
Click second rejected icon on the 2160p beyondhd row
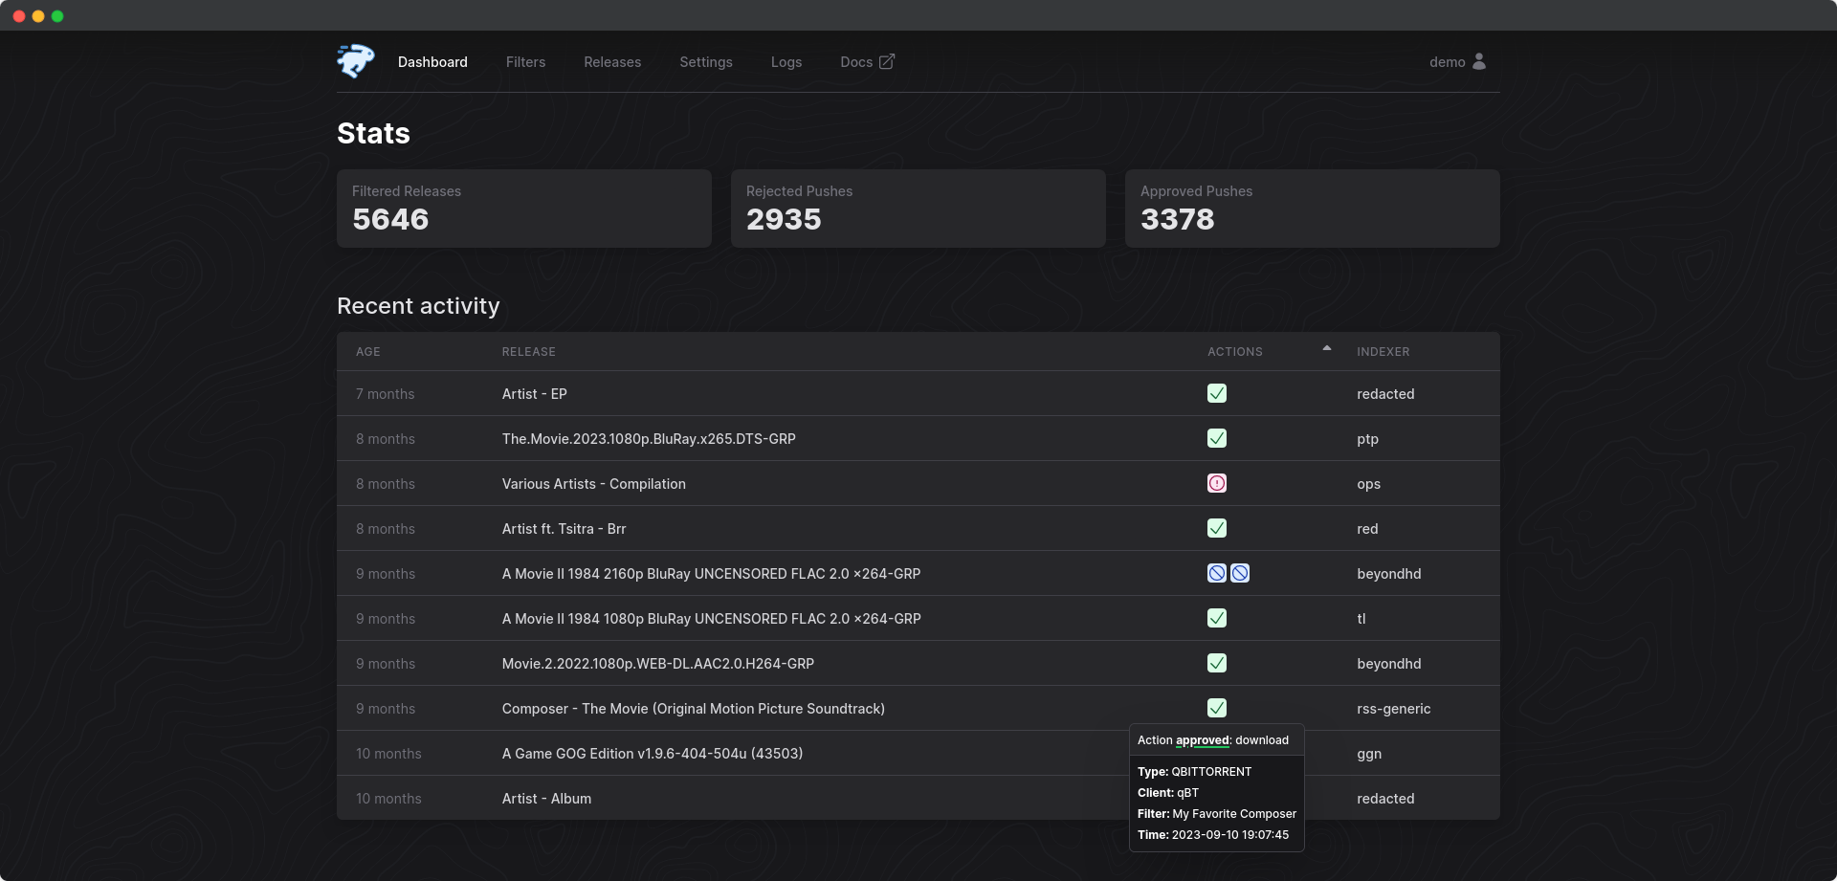1240,572
